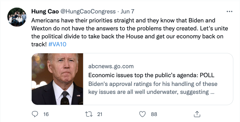Click the reply speech bubble icon
The height and width of the screenshot is (122, 240).
coord(35,114)
